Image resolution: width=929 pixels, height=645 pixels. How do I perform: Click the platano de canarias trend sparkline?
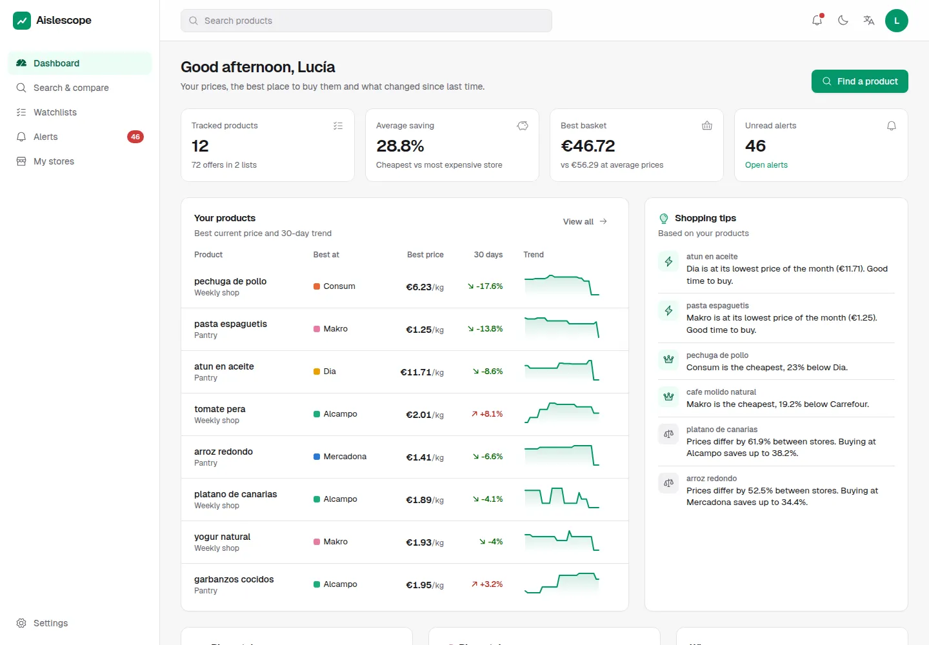click(x=562, y=498)
